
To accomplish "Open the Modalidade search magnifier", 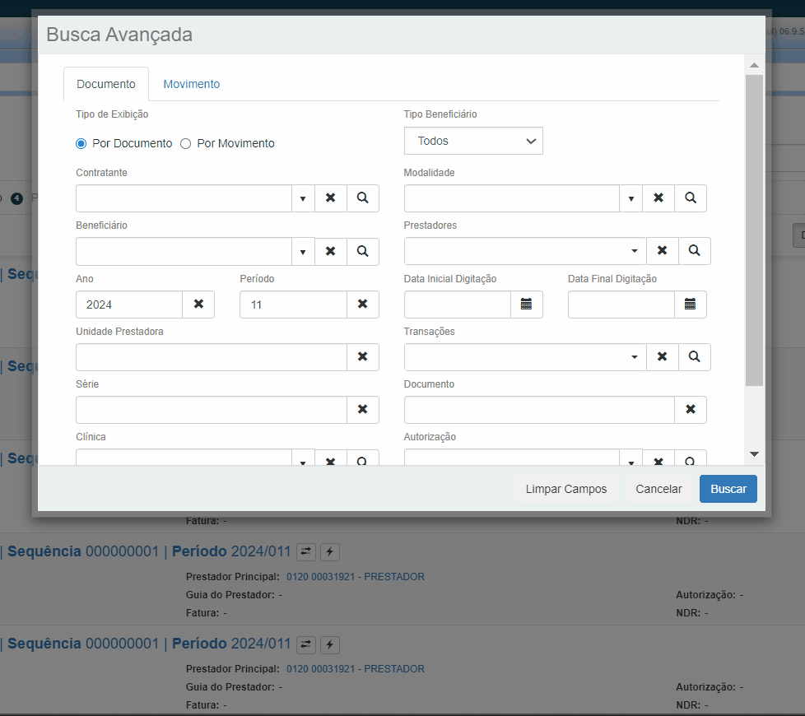I will [690, 198].
